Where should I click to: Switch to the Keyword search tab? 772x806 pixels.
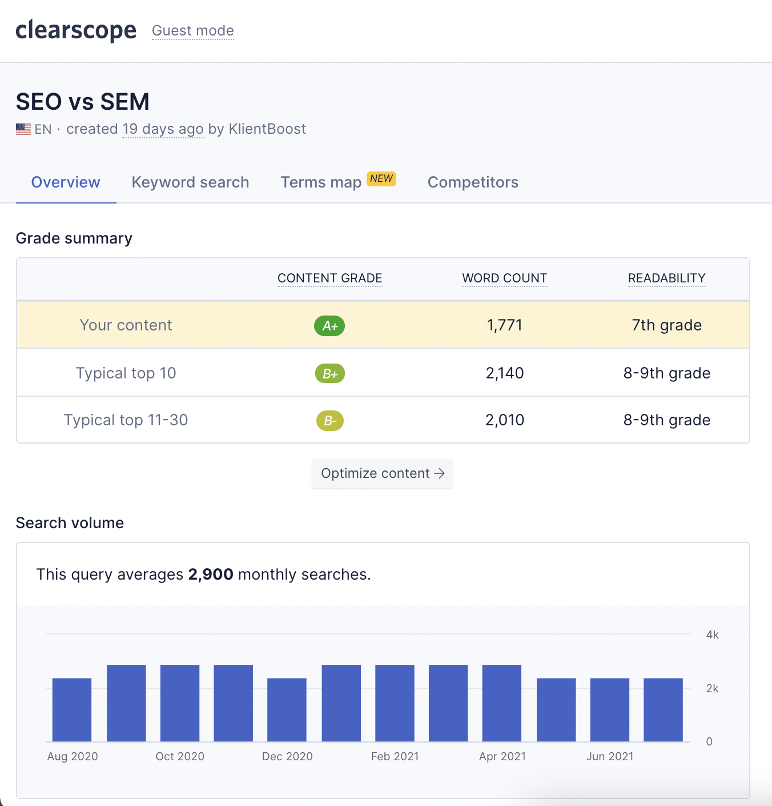point(190,182)
